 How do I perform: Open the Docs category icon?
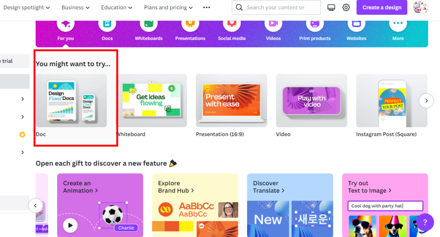point(107,24)
